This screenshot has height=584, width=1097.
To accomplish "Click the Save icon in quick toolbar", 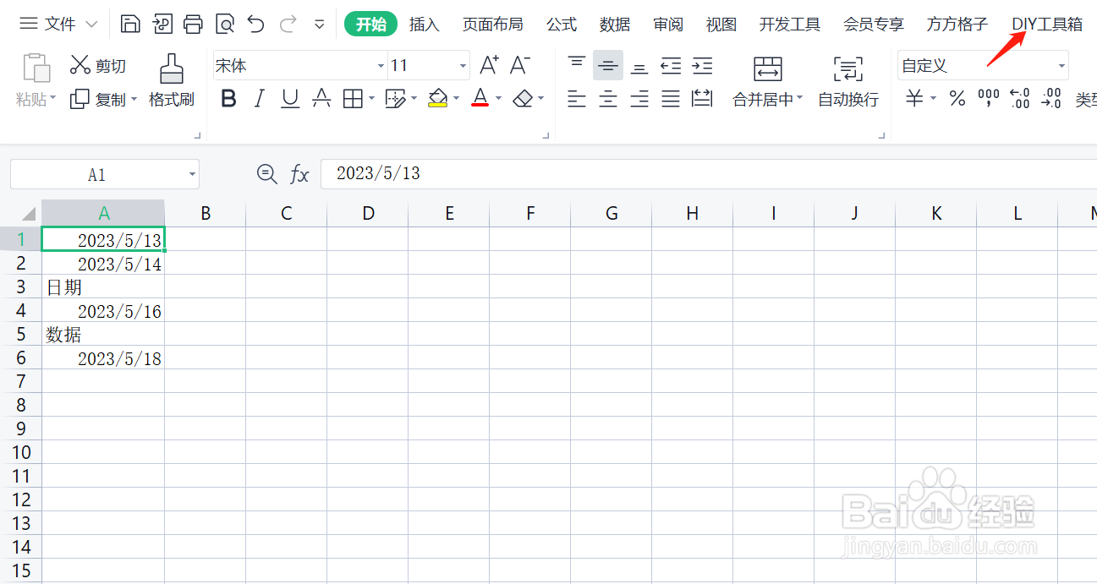I will (x=130, y=24).
